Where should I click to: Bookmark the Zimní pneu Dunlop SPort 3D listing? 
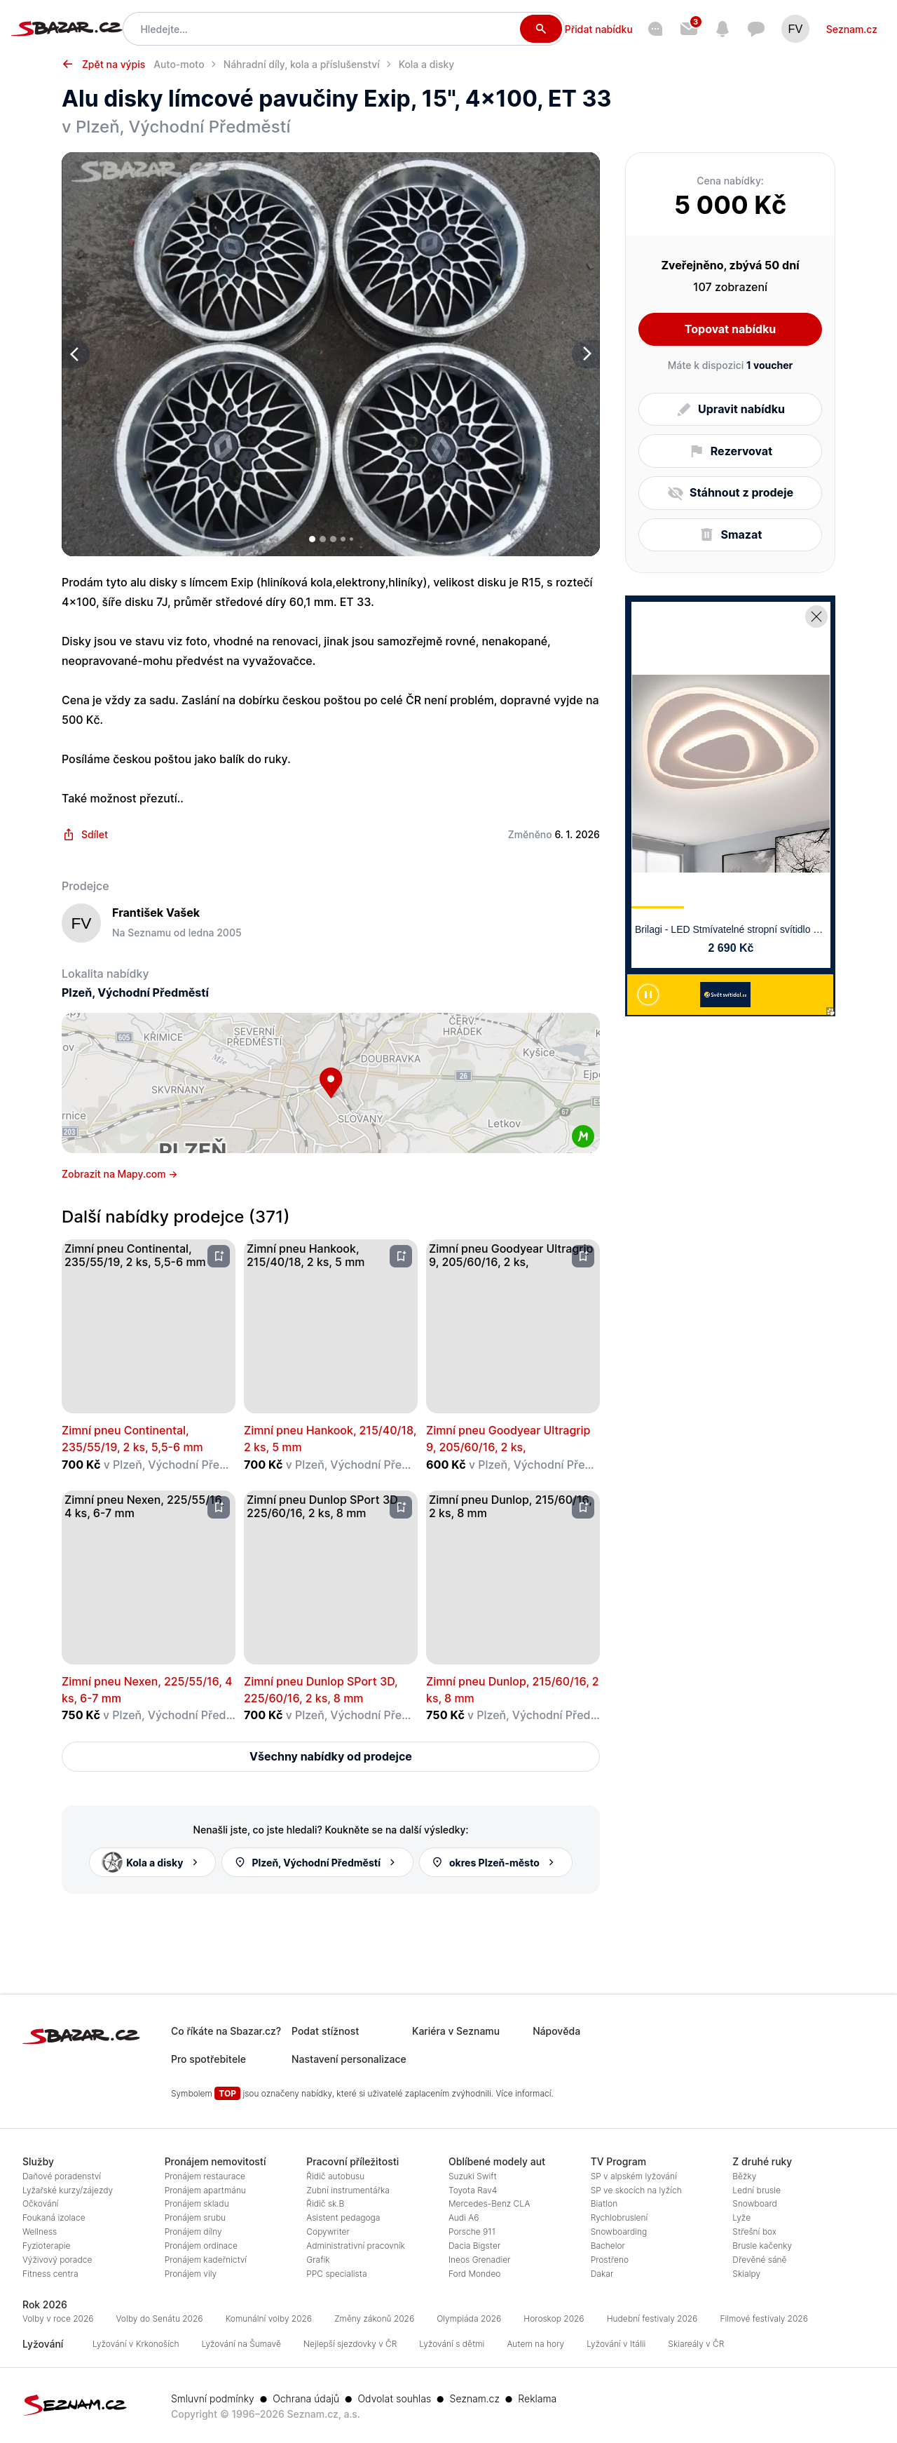(x=401, y=1507)
